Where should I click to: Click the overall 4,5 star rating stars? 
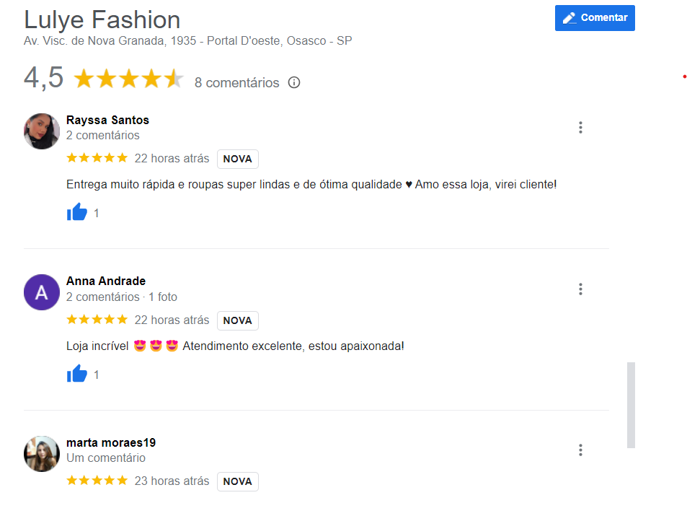click(128, 79)
